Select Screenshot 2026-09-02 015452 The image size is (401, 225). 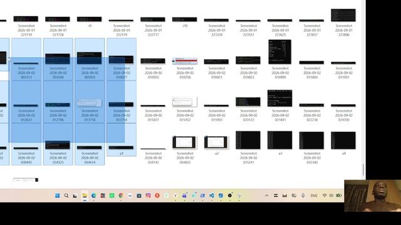click(185, 109)
